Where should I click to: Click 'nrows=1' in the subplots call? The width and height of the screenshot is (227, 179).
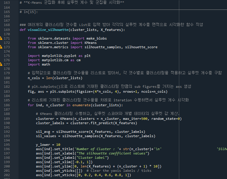130,92
